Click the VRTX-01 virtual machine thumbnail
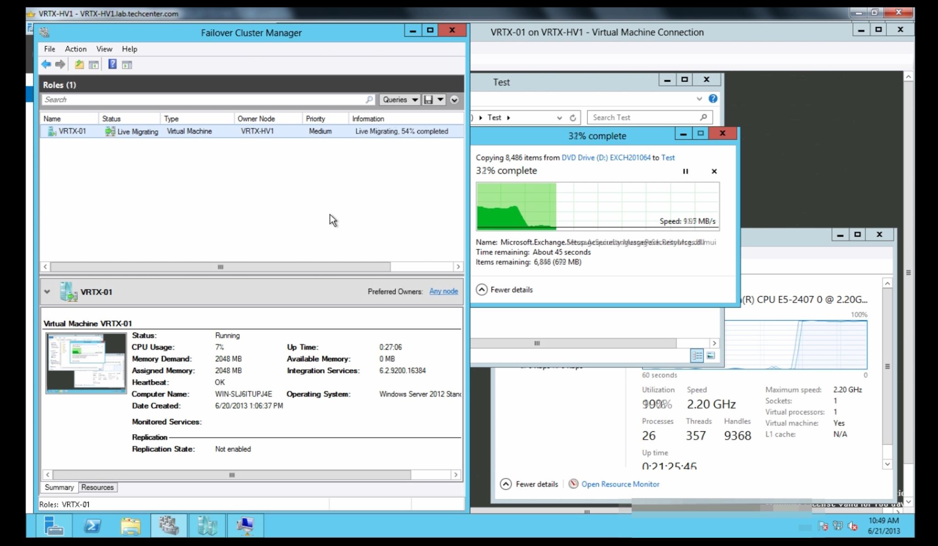The width and height of the screenshot is (938, 546). click(86, 363)
